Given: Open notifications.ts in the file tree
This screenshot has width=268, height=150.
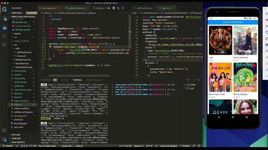Looking at the screenshot, I should click(23, 52).
